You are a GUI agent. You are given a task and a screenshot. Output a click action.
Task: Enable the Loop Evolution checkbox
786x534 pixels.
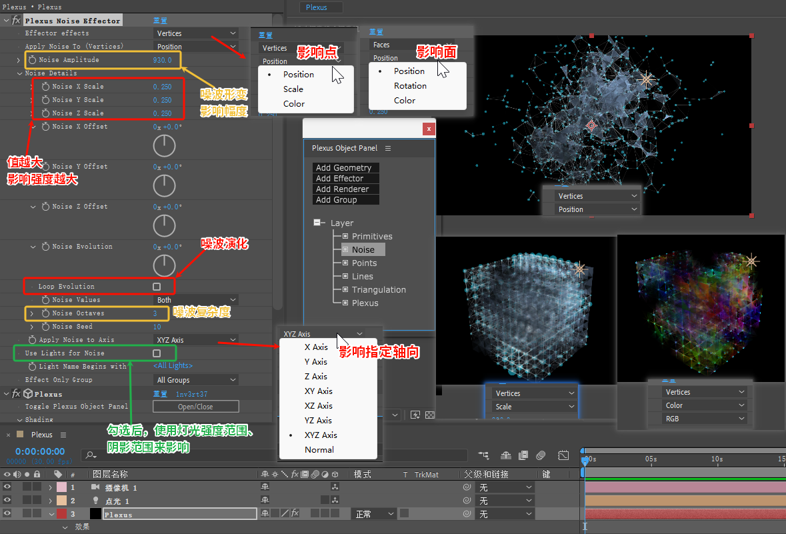click(157, 286)
